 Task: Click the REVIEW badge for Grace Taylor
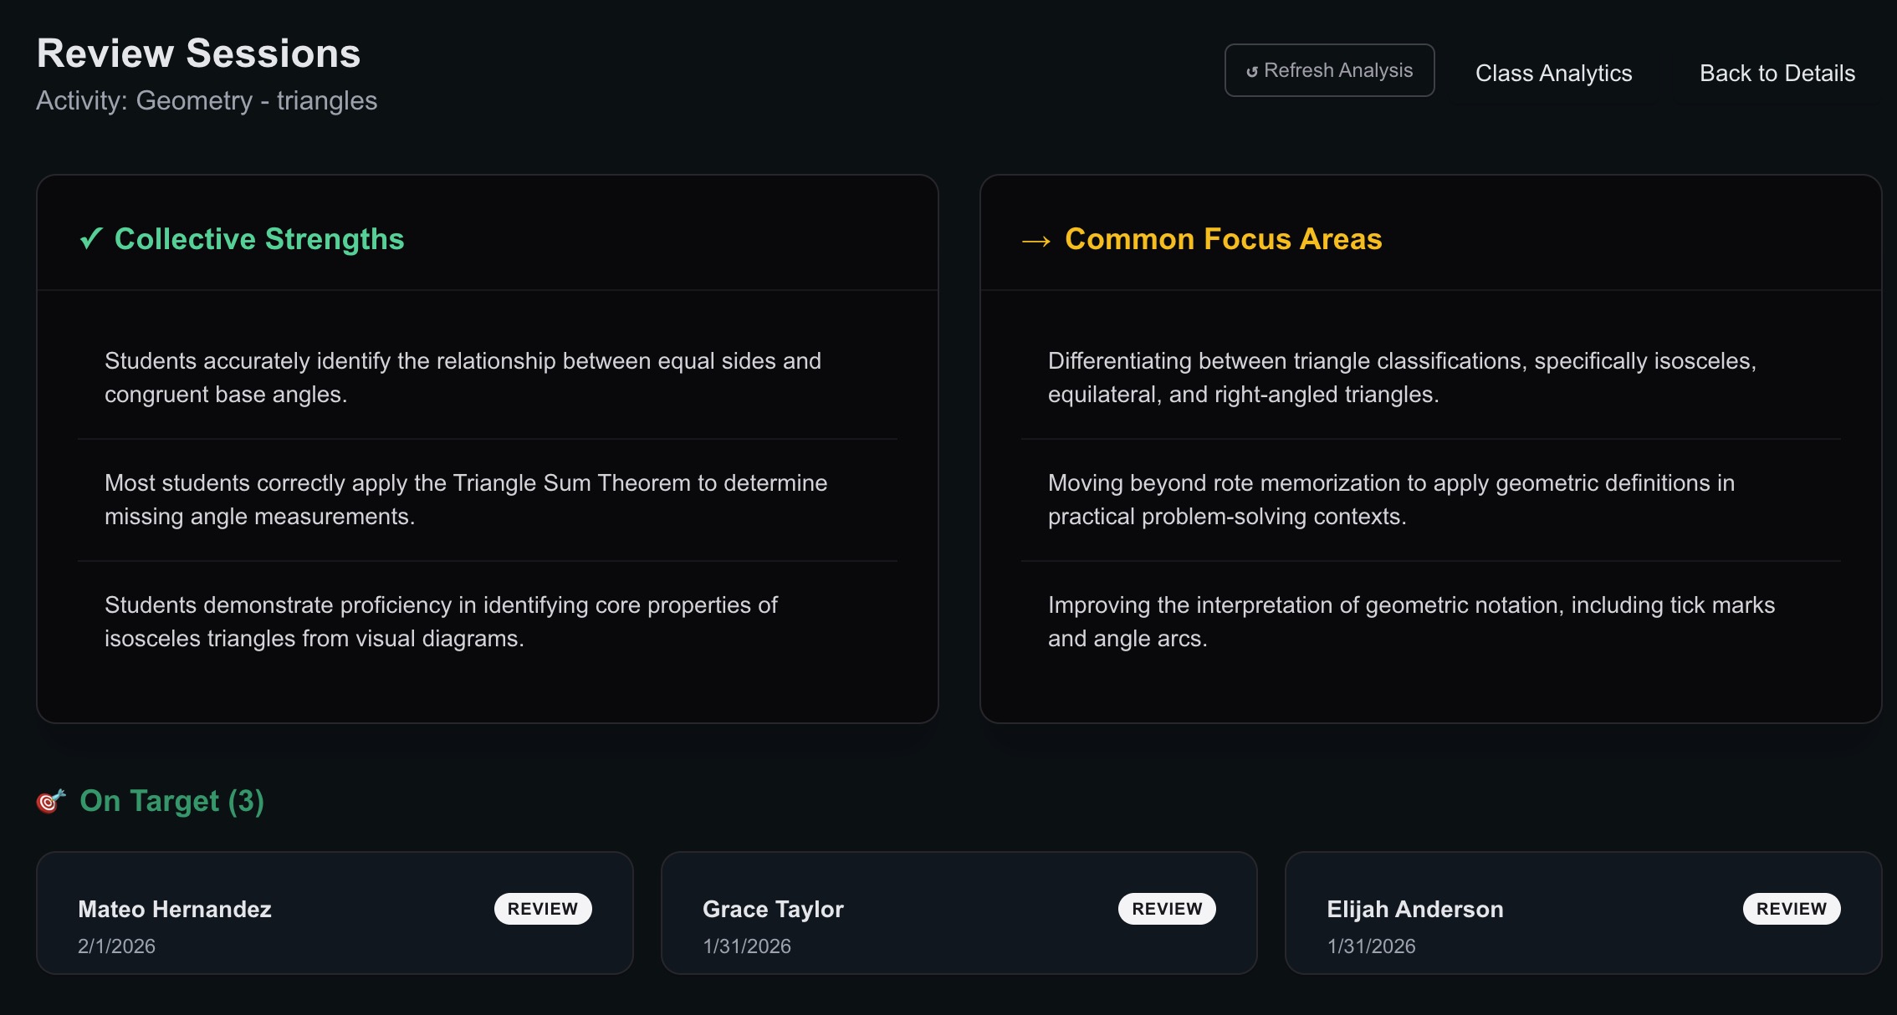1167,909
